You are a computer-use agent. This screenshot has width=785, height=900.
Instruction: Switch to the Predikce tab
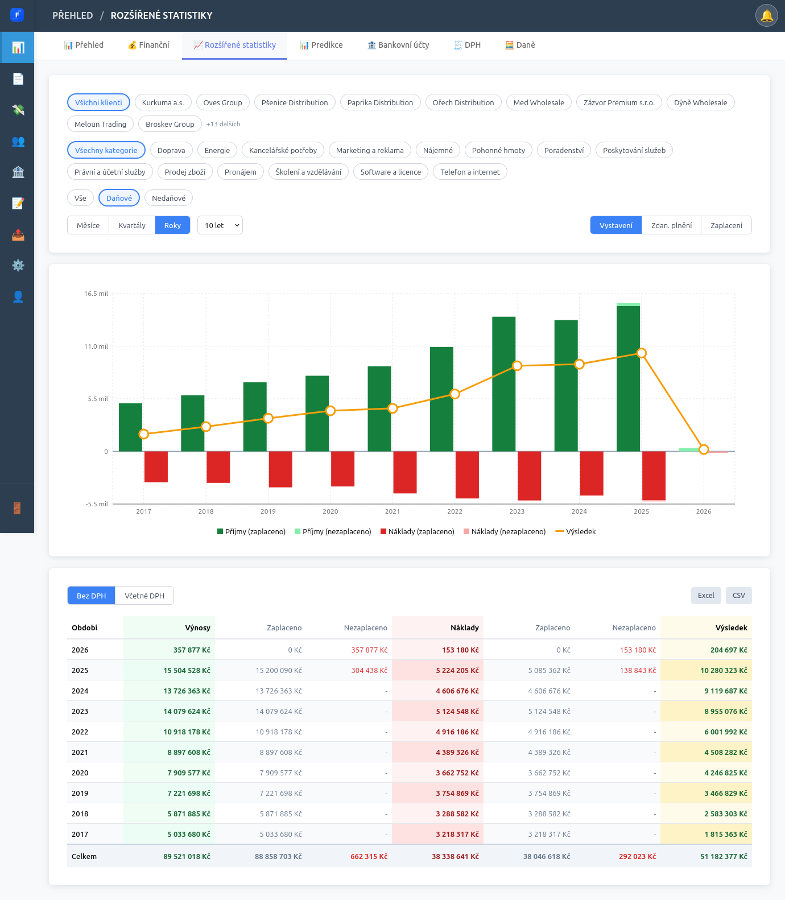point(321,46)
